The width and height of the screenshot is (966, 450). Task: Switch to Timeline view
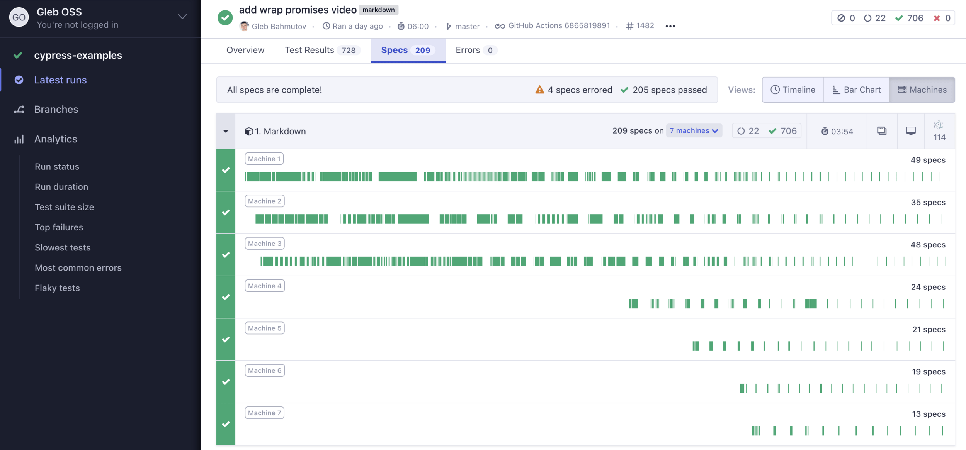793,90
